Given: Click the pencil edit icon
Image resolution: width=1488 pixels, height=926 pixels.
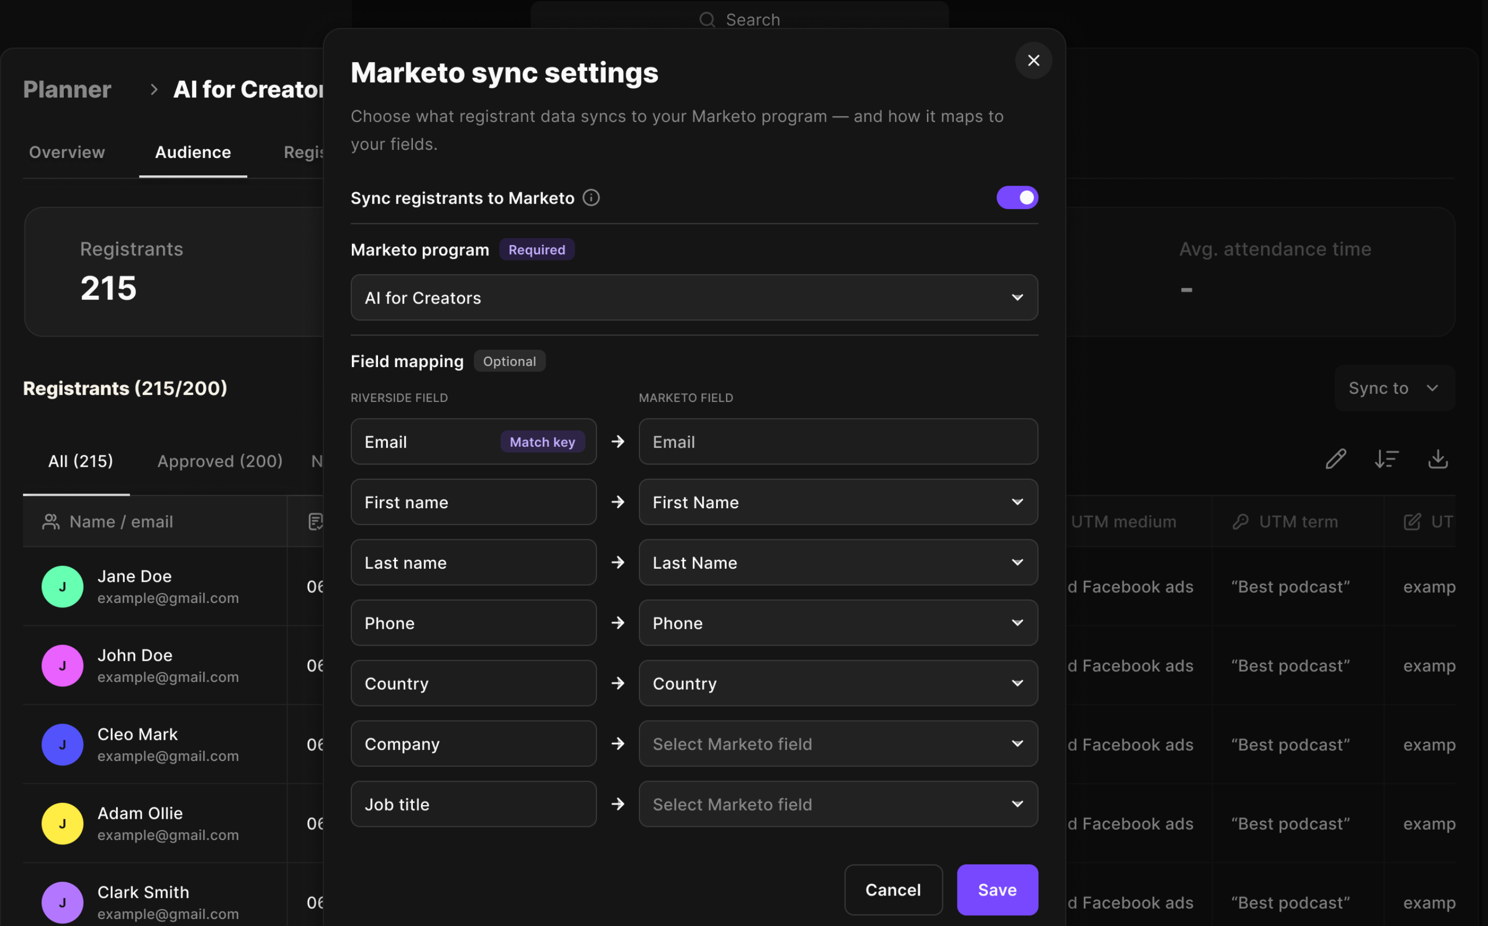Looking at the screenshot, I should [x=1335, y=459].
